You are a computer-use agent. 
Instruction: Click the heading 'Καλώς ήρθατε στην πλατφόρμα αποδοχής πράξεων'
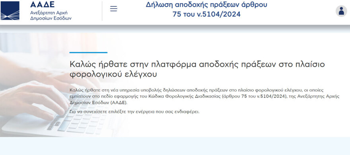tap(197, 69)
